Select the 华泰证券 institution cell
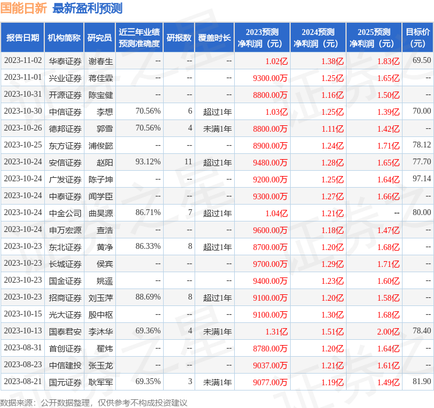 [x=65, y=61]
